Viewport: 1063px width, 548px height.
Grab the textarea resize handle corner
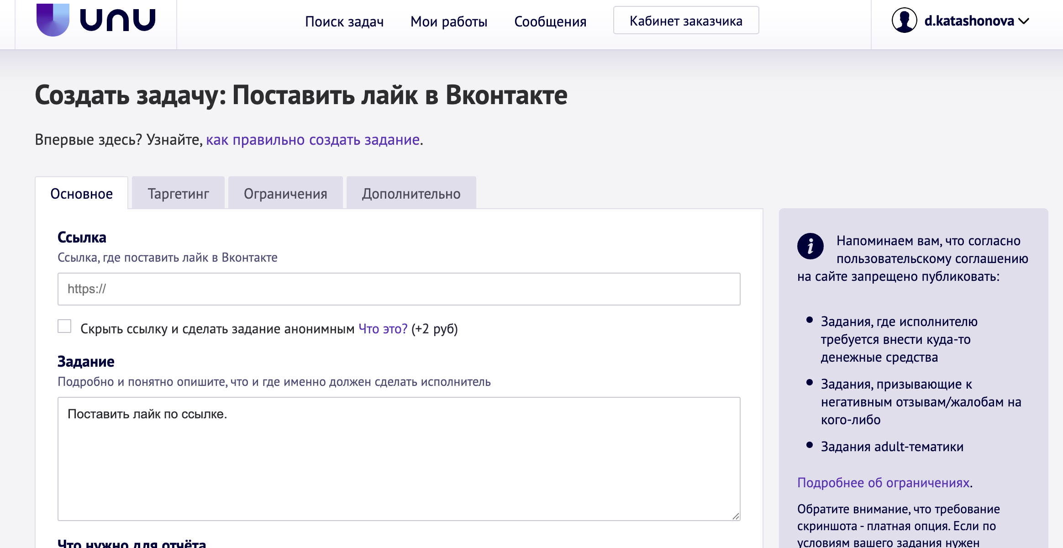(x=736, y=516)
